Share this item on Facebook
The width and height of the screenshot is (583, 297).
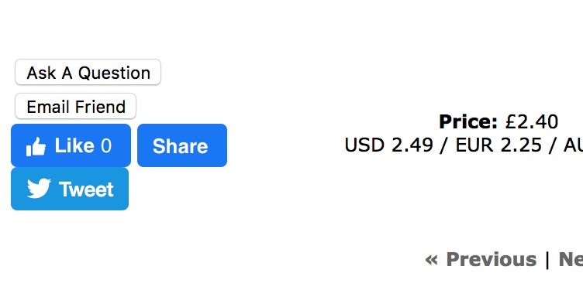click(182, 145)
